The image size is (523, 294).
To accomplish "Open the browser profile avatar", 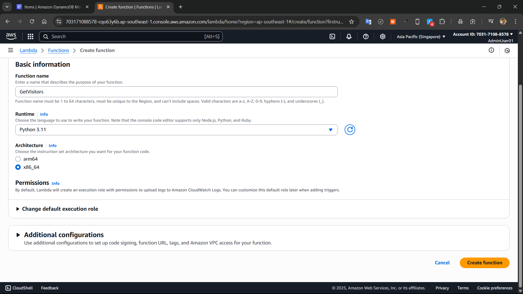I will pyautogui.click(x=503, y=22).
